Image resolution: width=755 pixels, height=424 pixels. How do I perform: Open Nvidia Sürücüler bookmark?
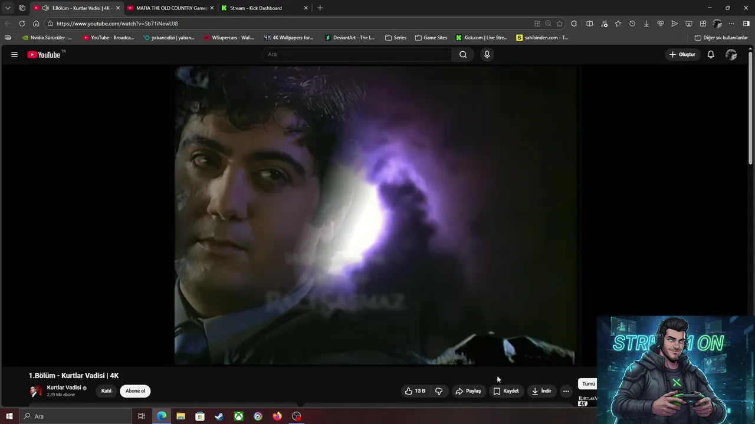pos(47,38)
